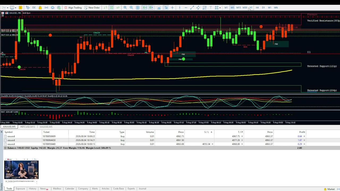Zoom out on the chart

pyautogui.click(x=131, y=8)
